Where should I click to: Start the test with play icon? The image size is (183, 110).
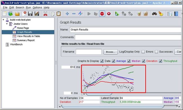(89, 14)
